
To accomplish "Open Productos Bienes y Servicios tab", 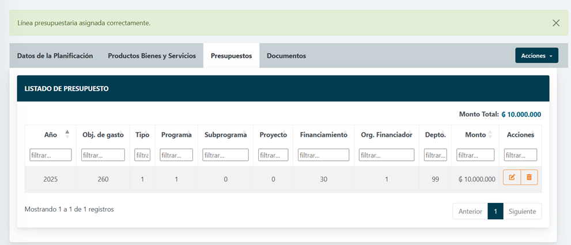I will click(152, 56).
